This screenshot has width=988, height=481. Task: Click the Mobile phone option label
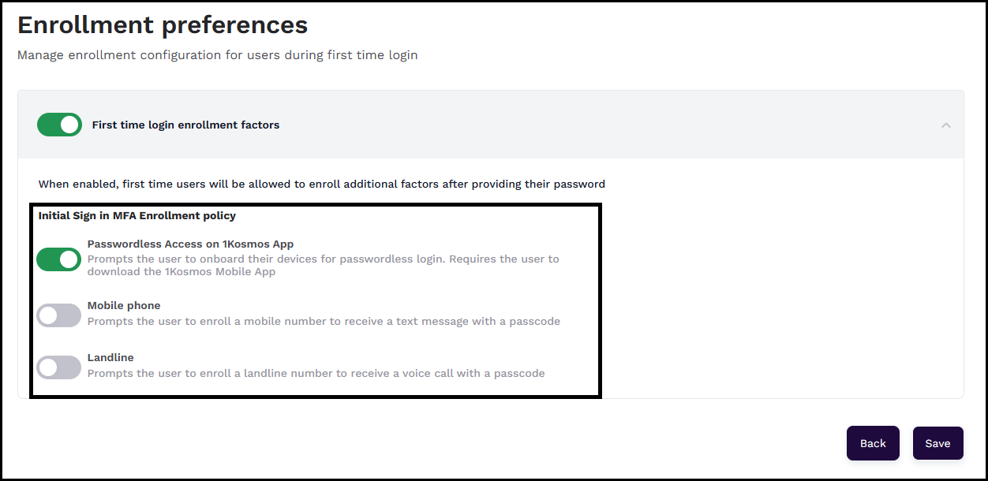pyautogui.click(x=124, y=306)
